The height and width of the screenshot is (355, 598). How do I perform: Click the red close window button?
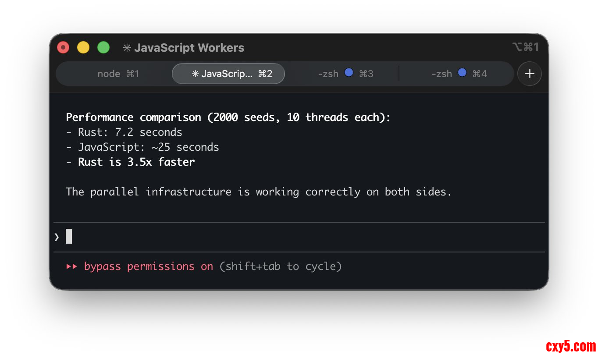63,47
